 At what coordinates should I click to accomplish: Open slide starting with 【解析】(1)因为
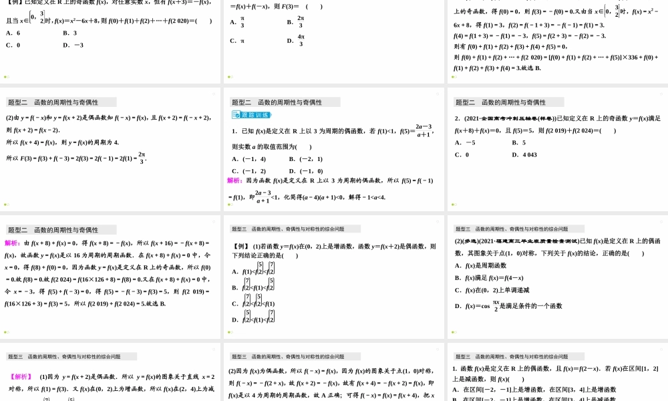pyautogui.click(x=110, y=372)
